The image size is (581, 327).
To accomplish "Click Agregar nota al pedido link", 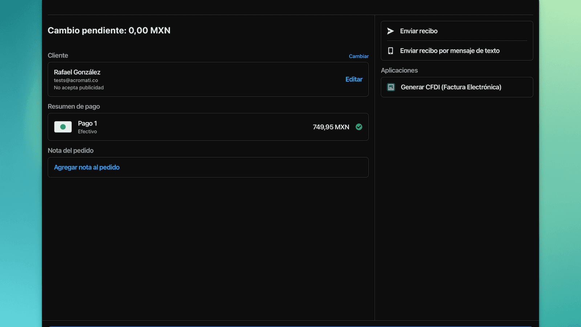I will (x=87, y=167).
